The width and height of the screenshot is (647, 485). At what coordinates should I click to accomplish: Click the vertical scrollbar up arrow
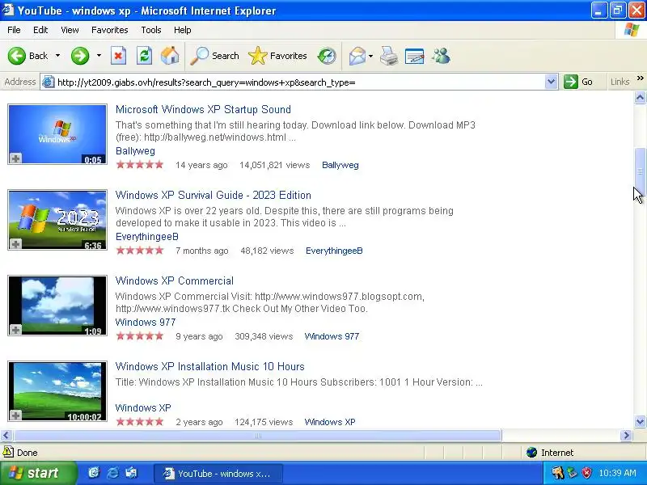tap(640, 98)
